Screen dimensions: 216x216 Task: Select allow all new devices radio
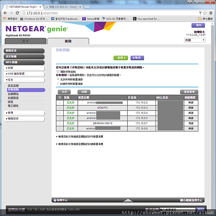point(58,79)
